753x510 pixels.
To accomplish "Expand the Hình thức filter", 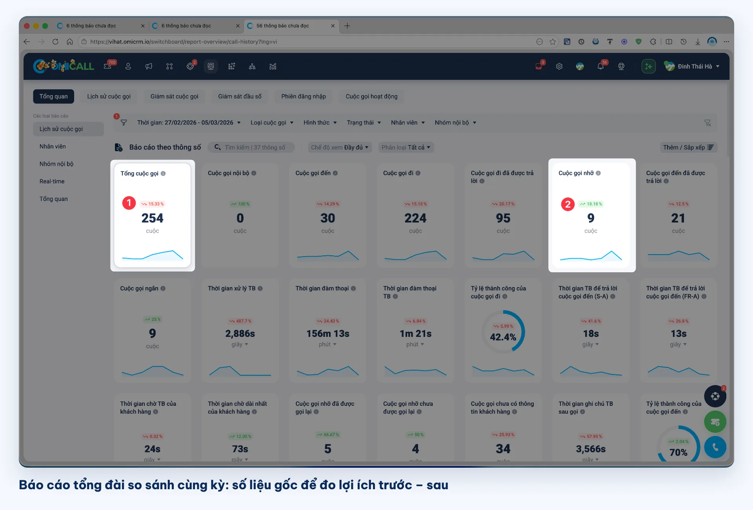I will coord(320,123).
